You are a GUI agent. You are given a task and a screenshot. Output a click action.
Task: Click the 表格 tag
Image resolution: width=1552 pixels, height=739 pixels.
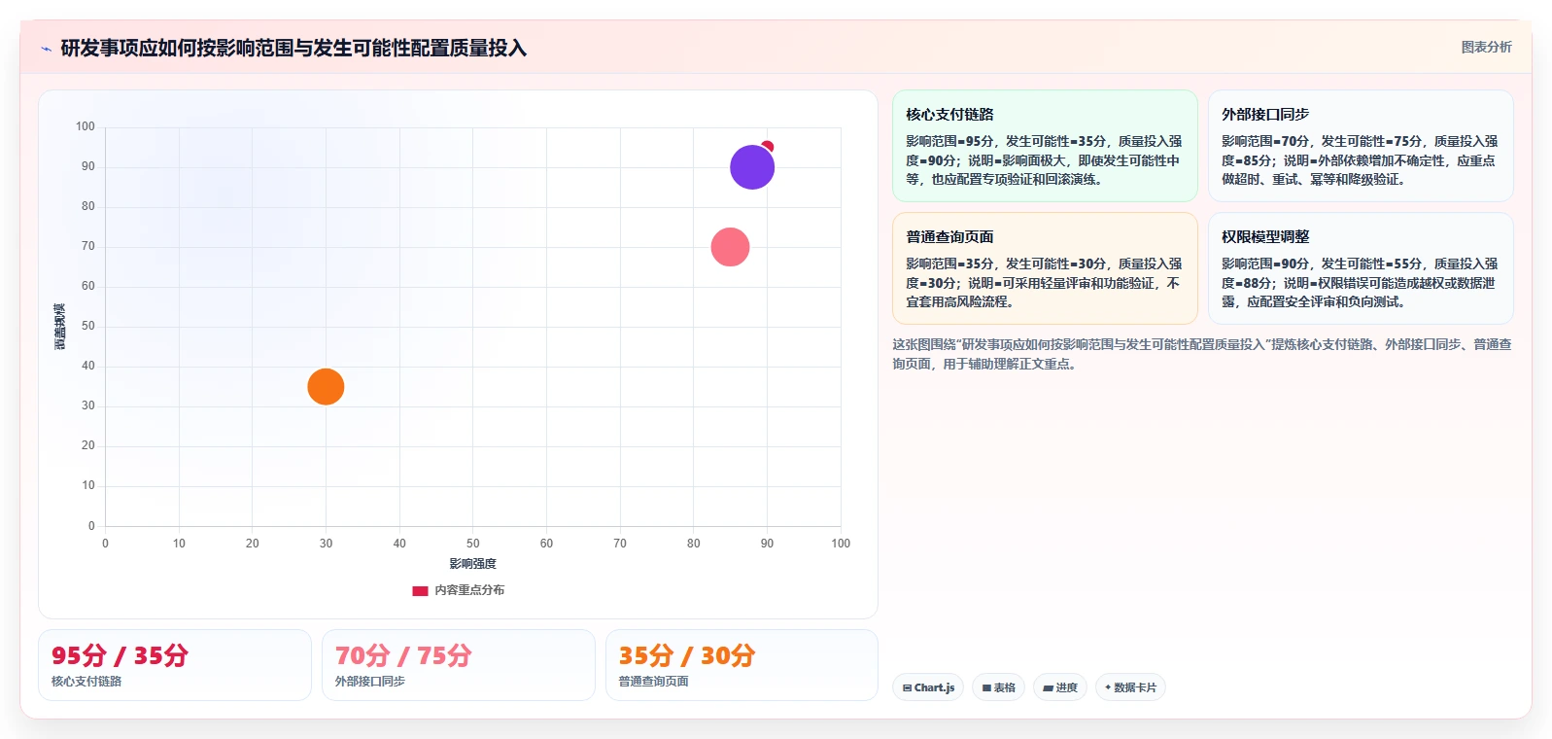(998, 687)
